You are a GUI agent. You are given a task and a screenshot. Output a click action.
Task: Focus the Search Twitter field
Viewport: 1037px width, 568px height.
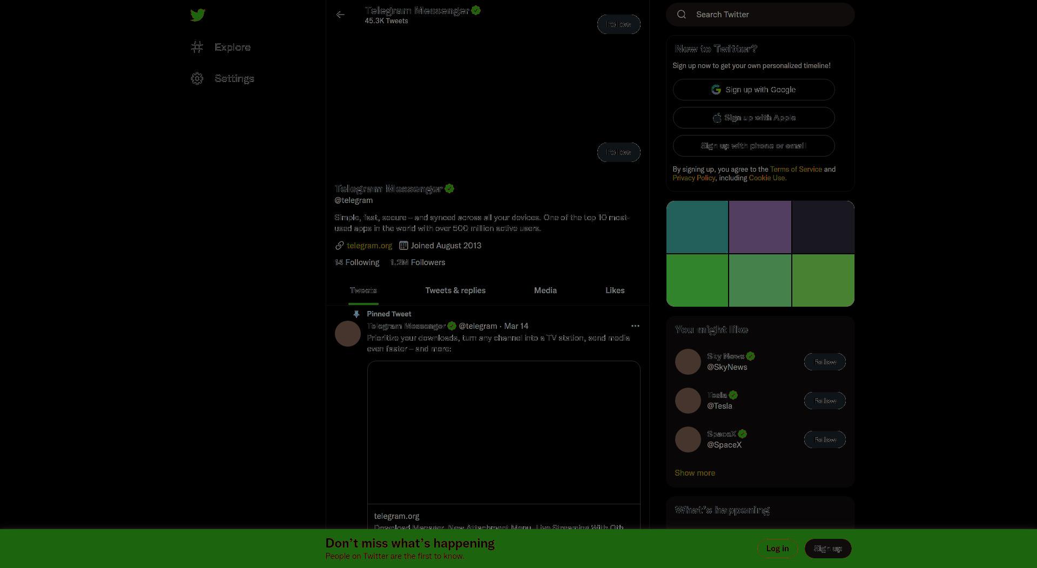(760, 15)
